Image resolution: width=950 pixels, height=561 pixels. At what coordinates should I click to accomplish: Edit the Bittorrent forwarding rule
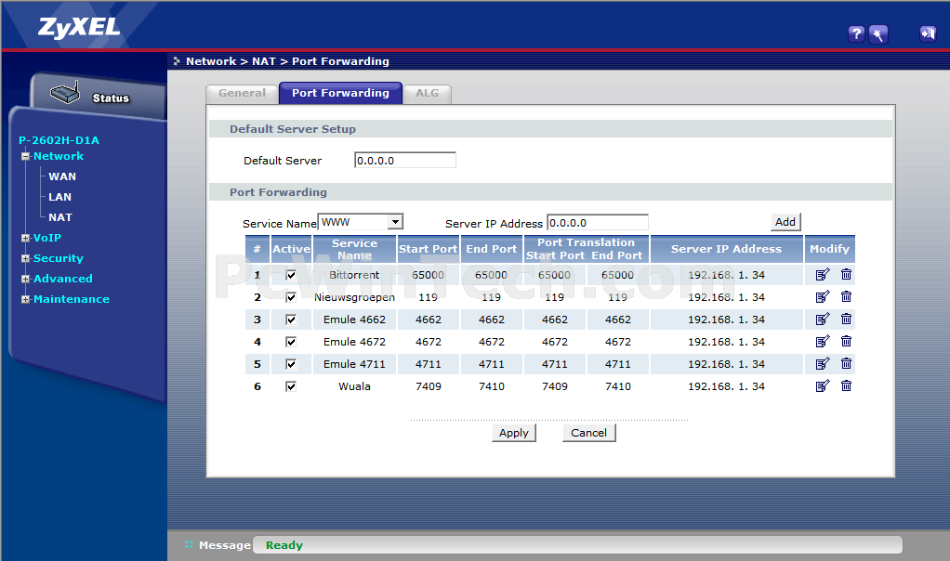[x=822, y=275]
